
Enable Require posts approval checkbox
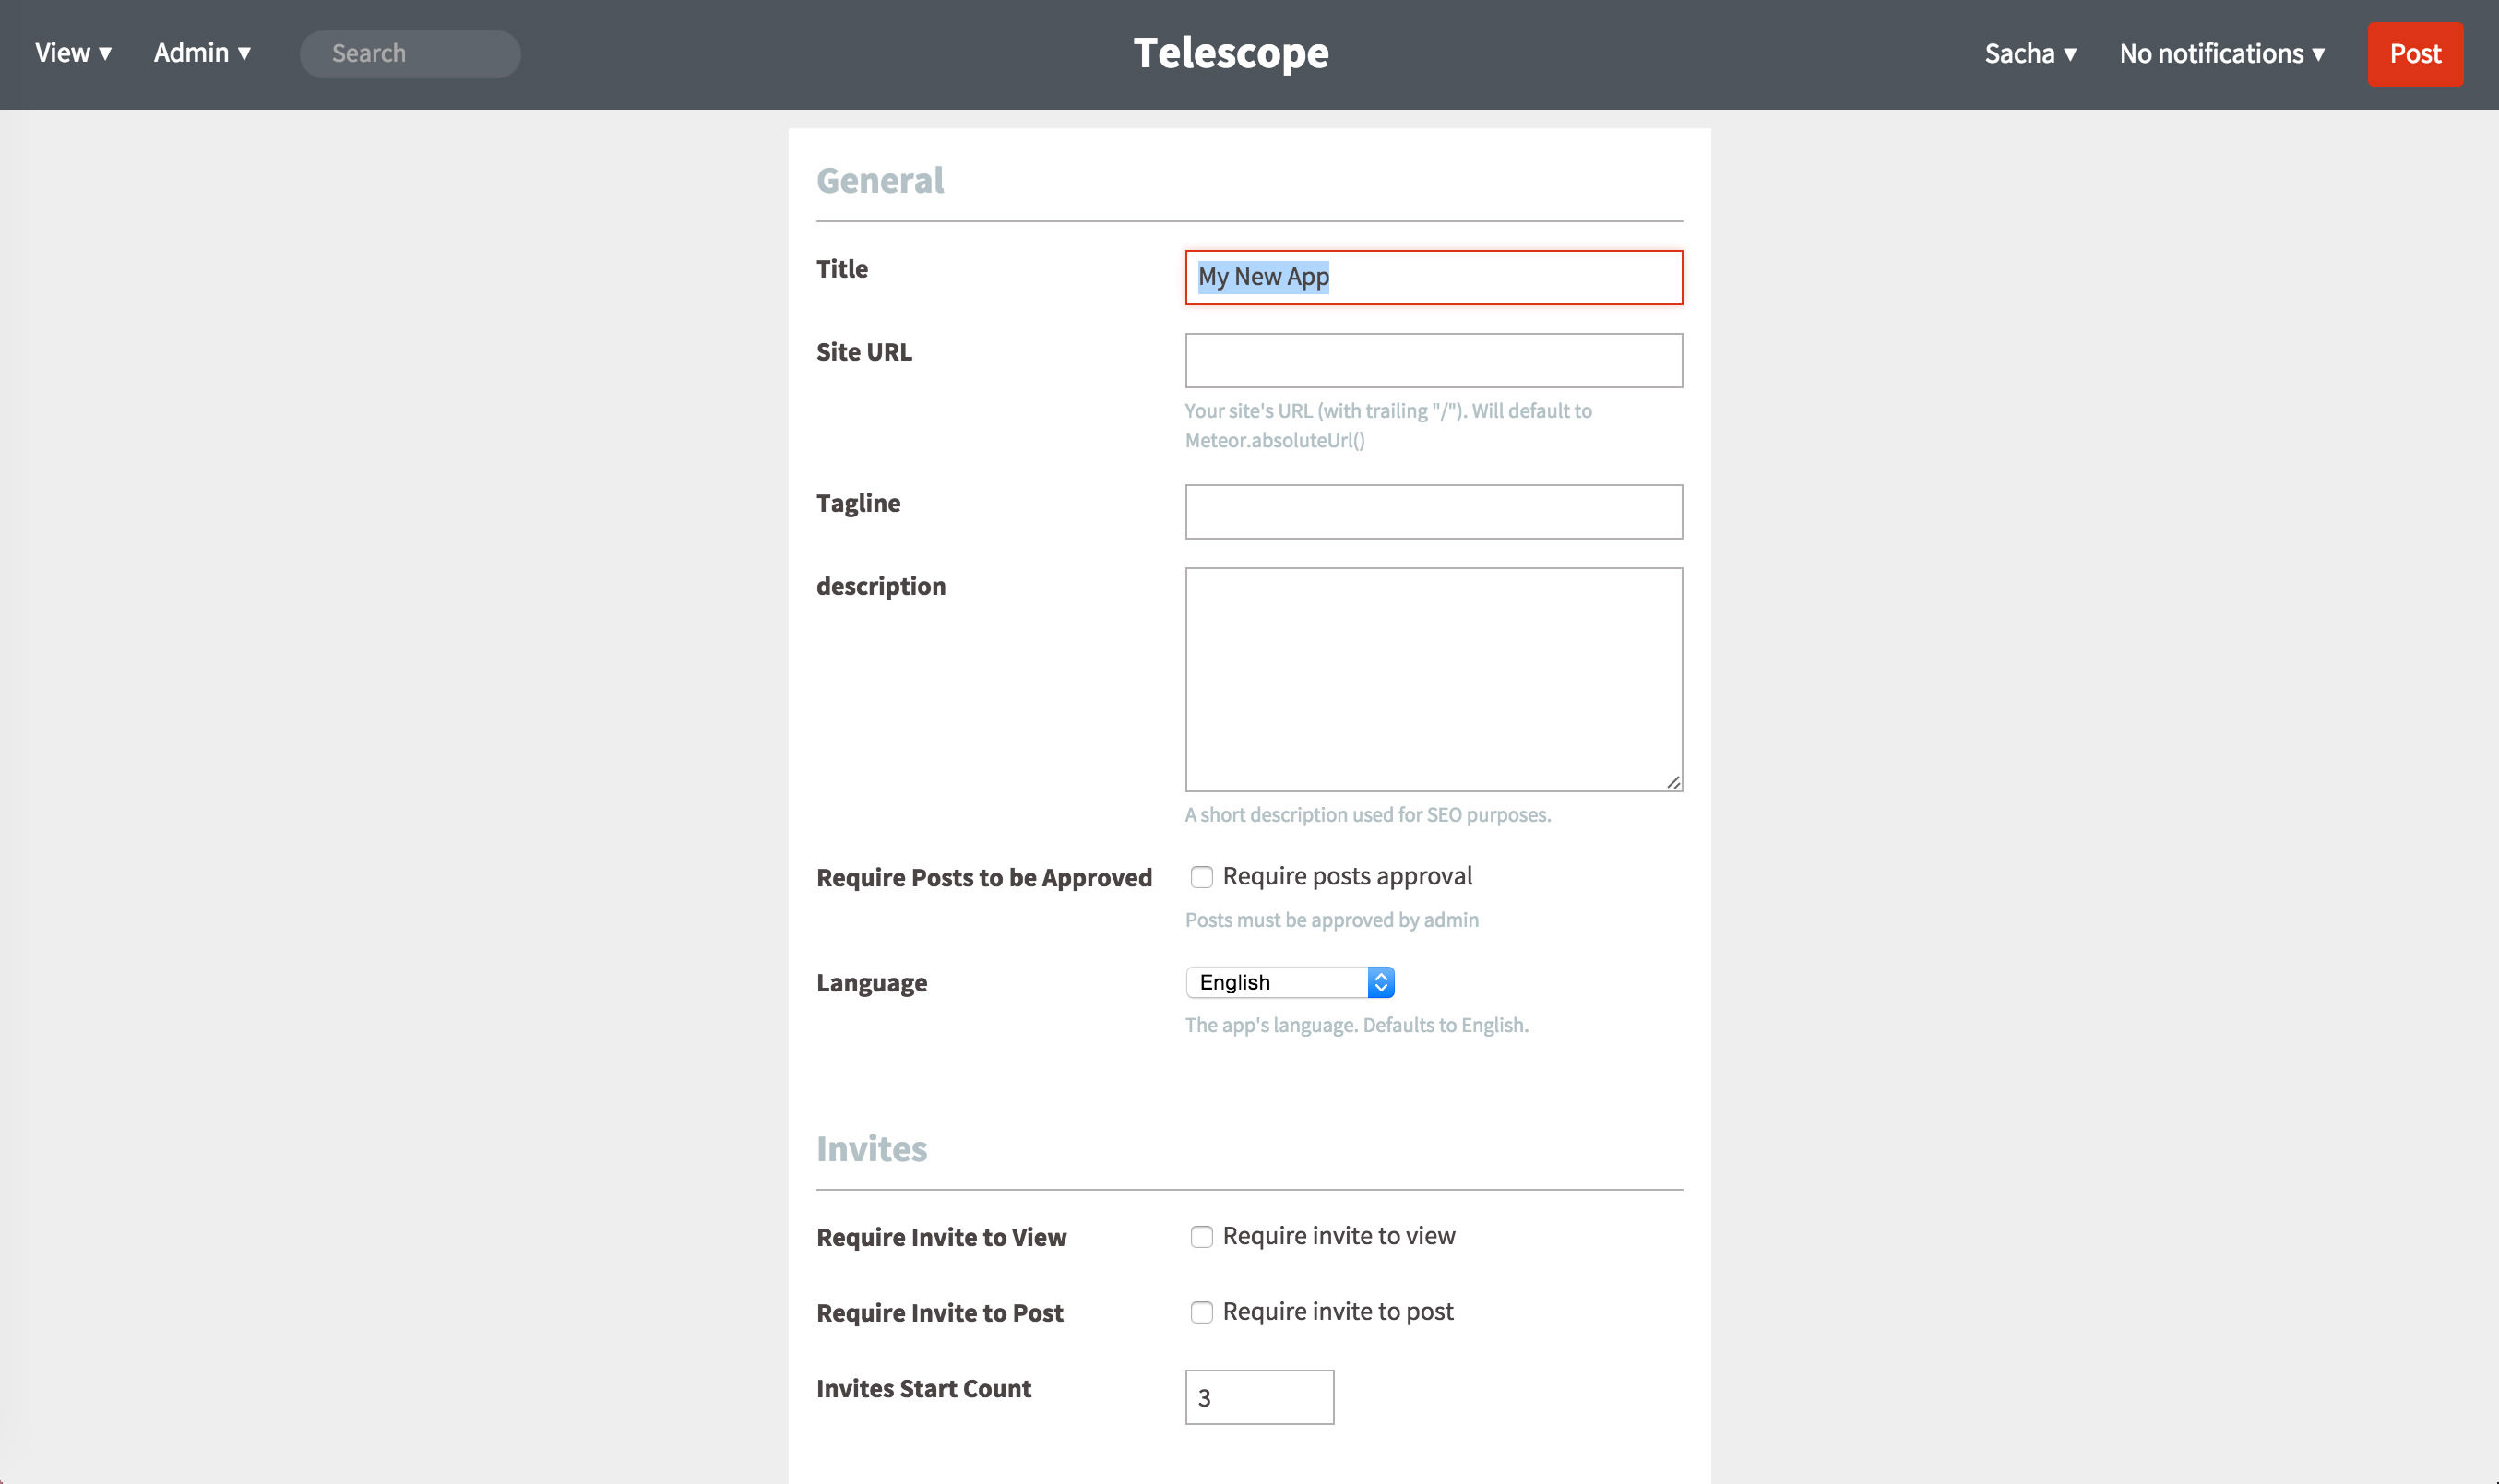coord(1201,877)
